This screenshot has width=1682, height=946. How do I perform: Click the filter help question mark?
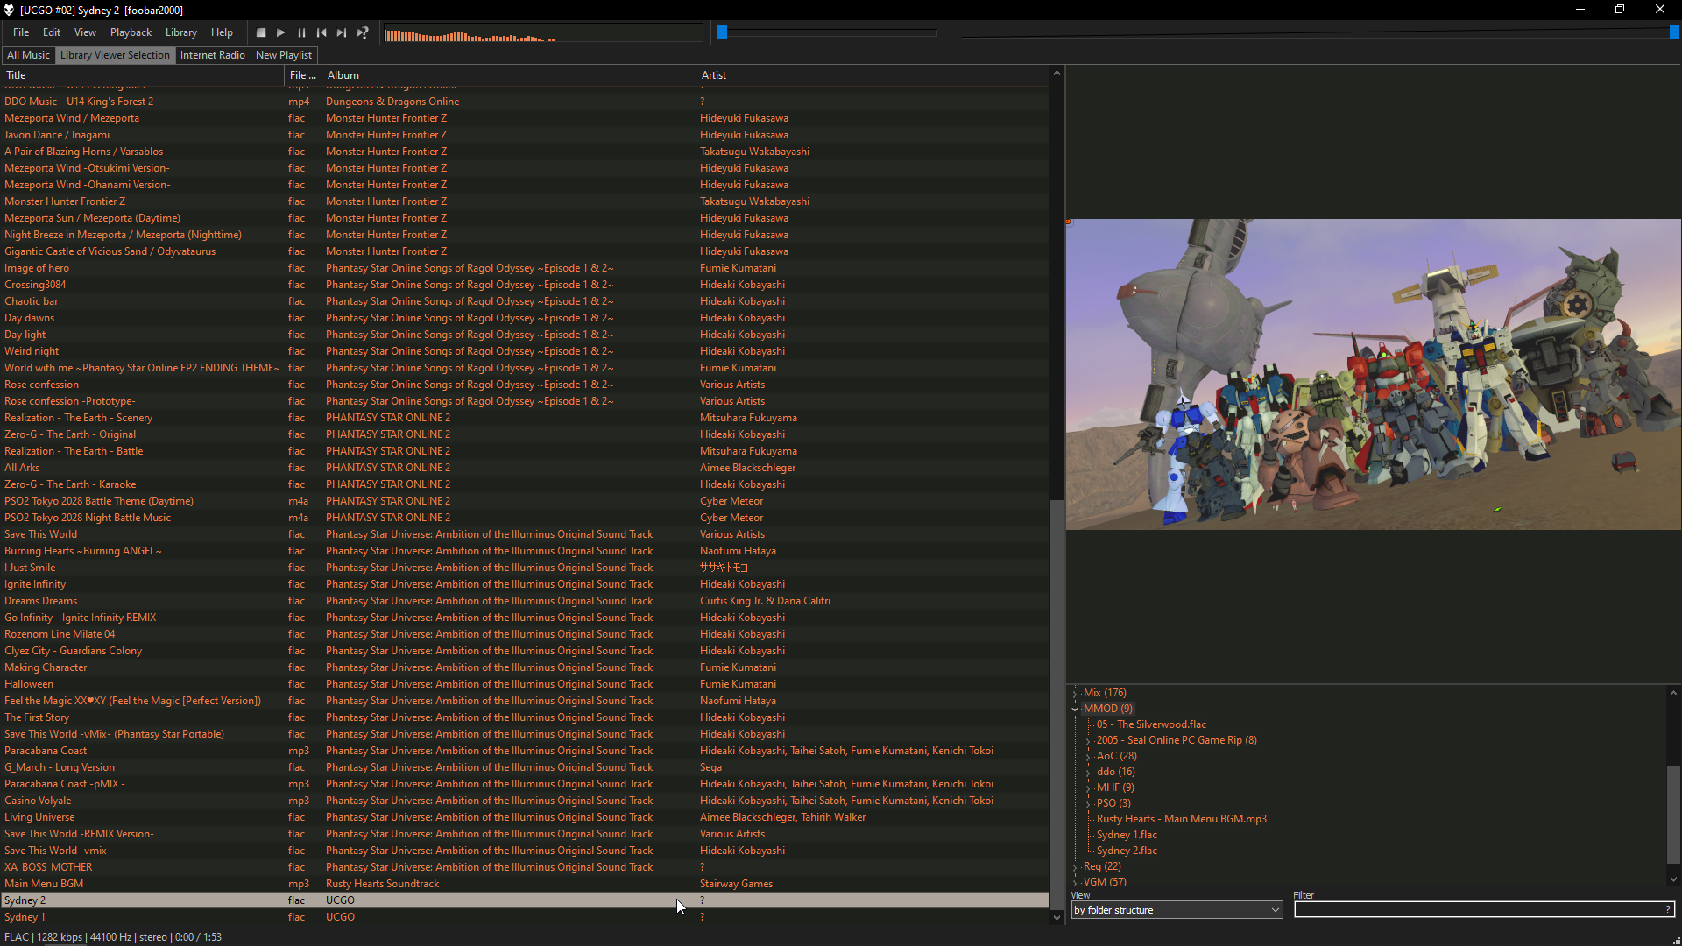point(1667,910)
